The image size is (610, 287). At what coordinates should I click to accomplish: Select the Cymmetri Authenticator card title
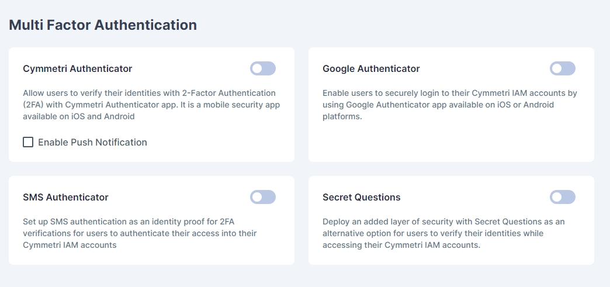click(x=78, y=69)
